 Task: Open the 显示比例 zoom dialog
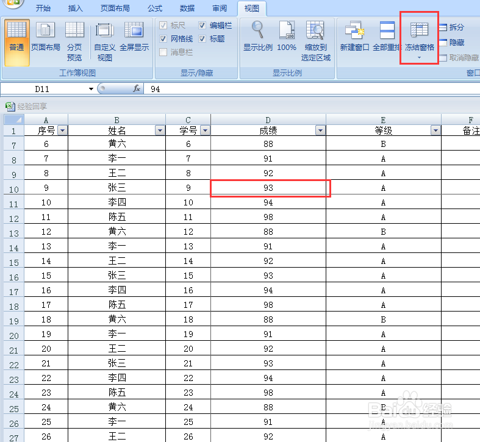point(258,37)
